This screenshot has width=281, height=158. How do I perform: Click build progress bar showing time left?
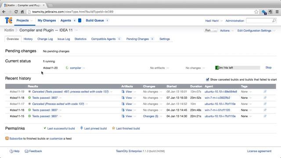click(238, 68)
